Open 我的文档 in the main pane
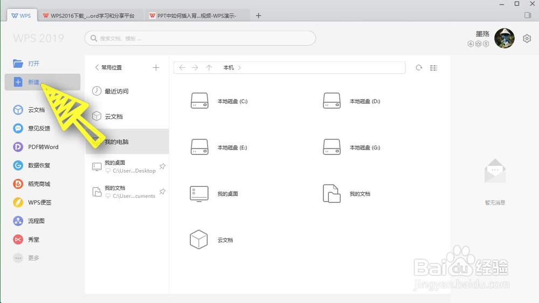The height and width of the screenshot is (303, 539). (347, 194)
